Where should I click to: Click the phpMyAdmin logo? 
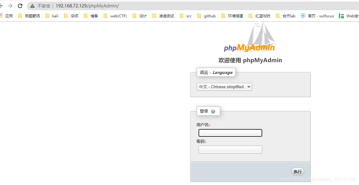point(250,37)
